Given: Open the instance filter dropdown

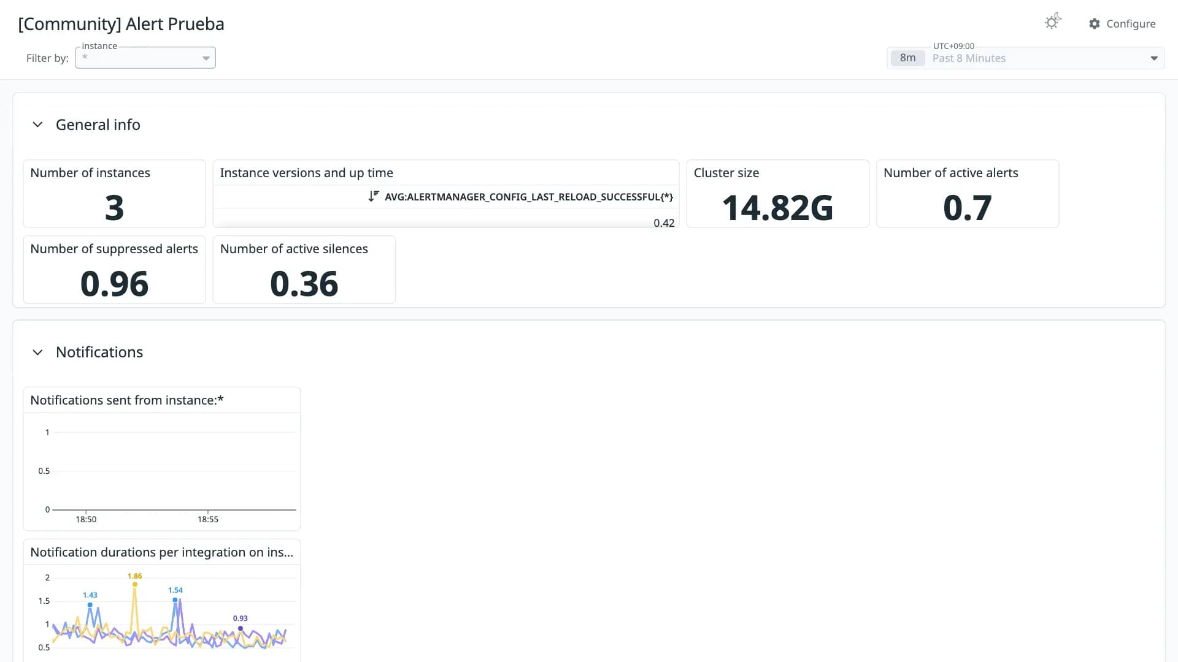Looking at the screenshot, I should point(145,58).
